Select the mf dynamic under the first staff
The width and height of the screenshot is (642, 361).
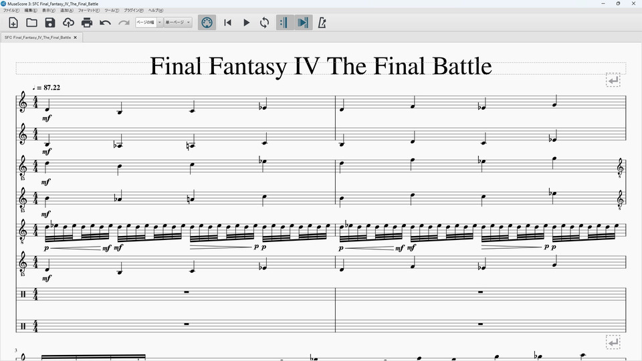pyautogui.click(x=47, y=118)
